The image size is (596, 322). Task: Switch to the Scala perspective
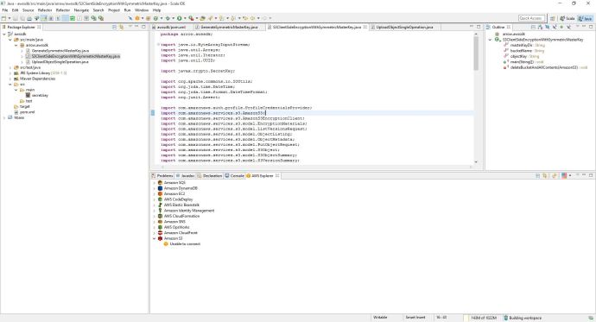(x=567, y=18)
